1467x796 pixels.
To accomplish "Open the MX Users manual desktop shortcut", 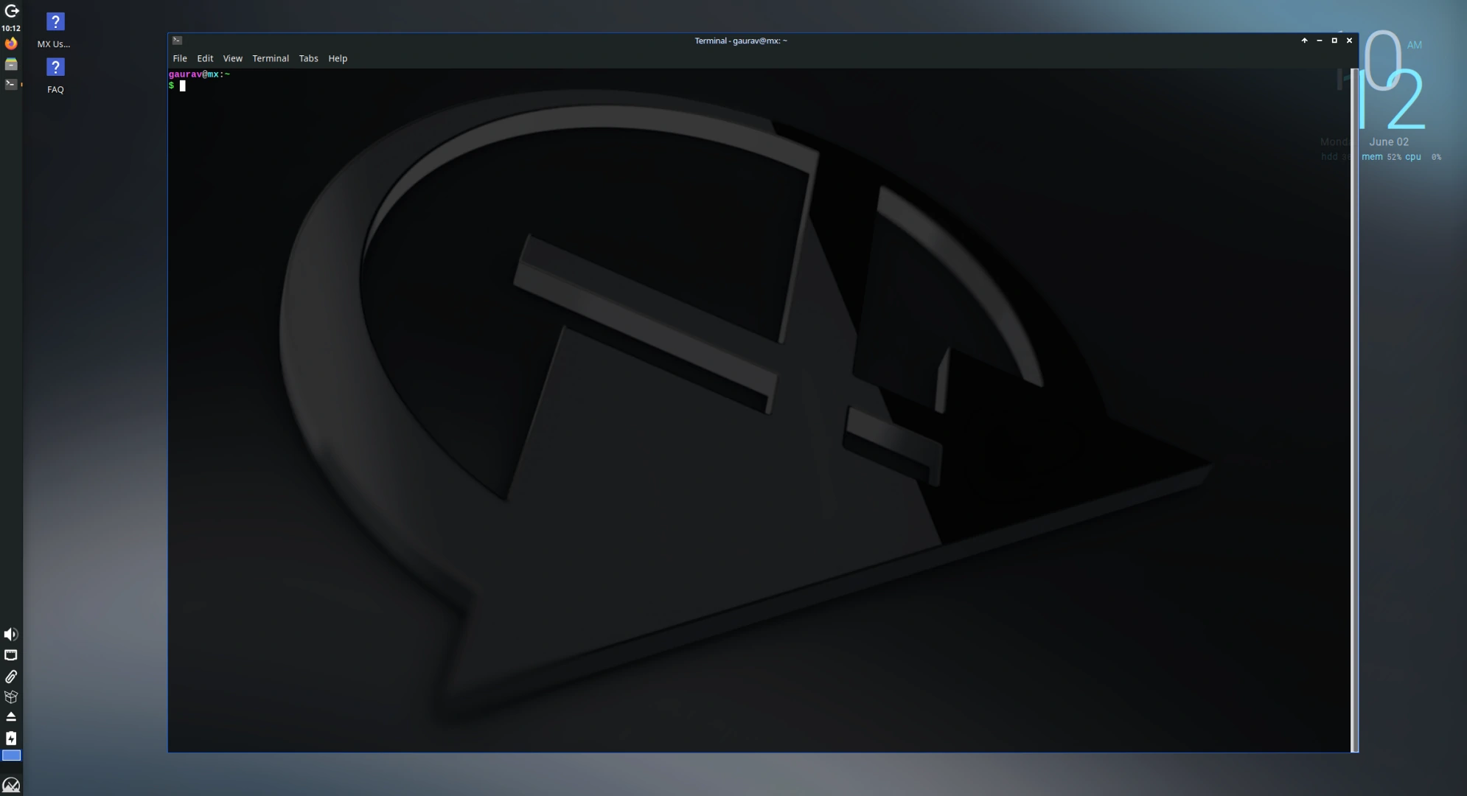I will 55,21.
